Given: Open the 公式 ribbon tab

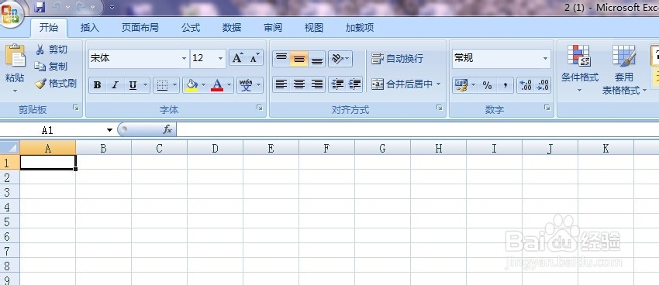Looking at the screenshot, I should tap(191, 28).
